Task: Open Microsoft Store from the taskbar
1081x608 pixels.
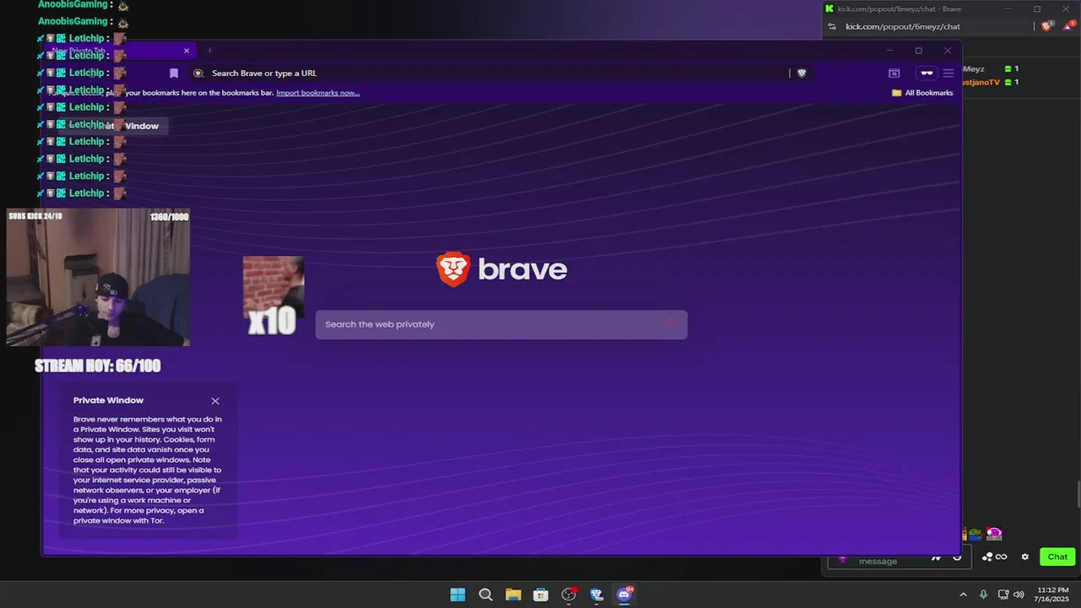Action: (x=541, y=594)
